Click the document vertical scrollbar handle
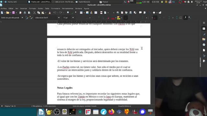This screenshot has width=207, height=116. click(x=201, y=62)
